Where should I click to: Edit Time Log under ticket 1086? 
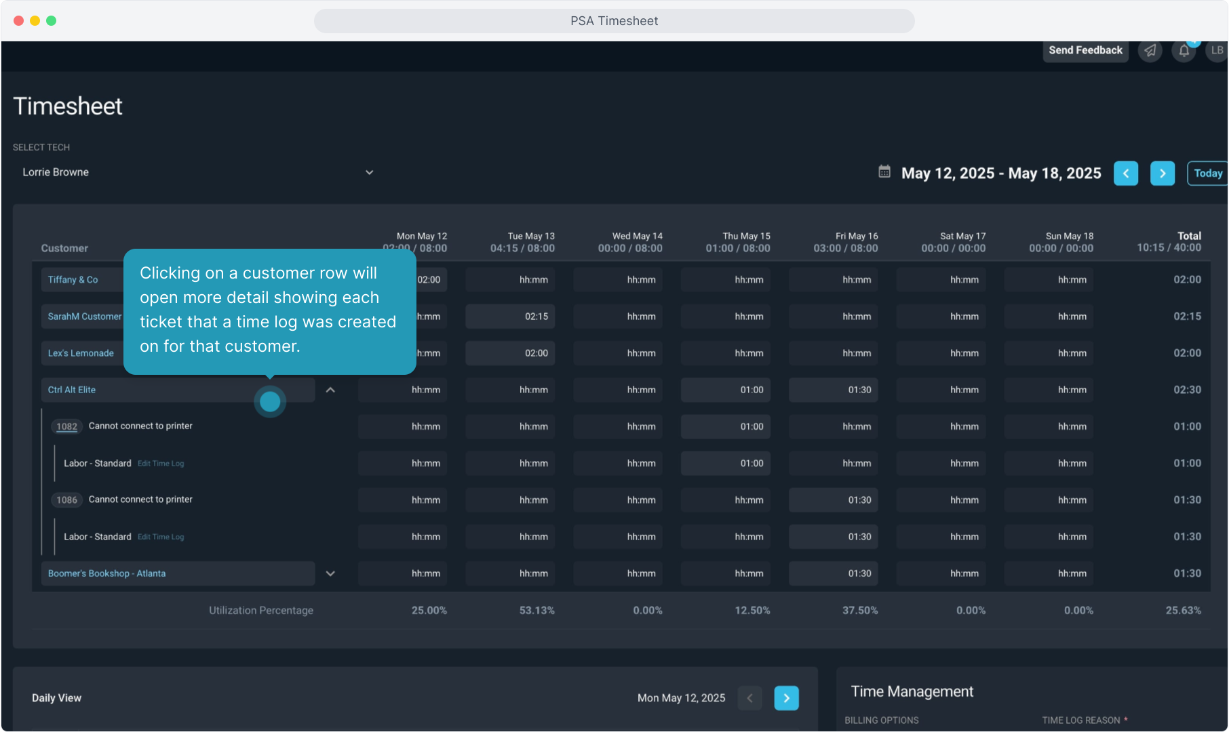pyautogui.click(x=161, y=537)
